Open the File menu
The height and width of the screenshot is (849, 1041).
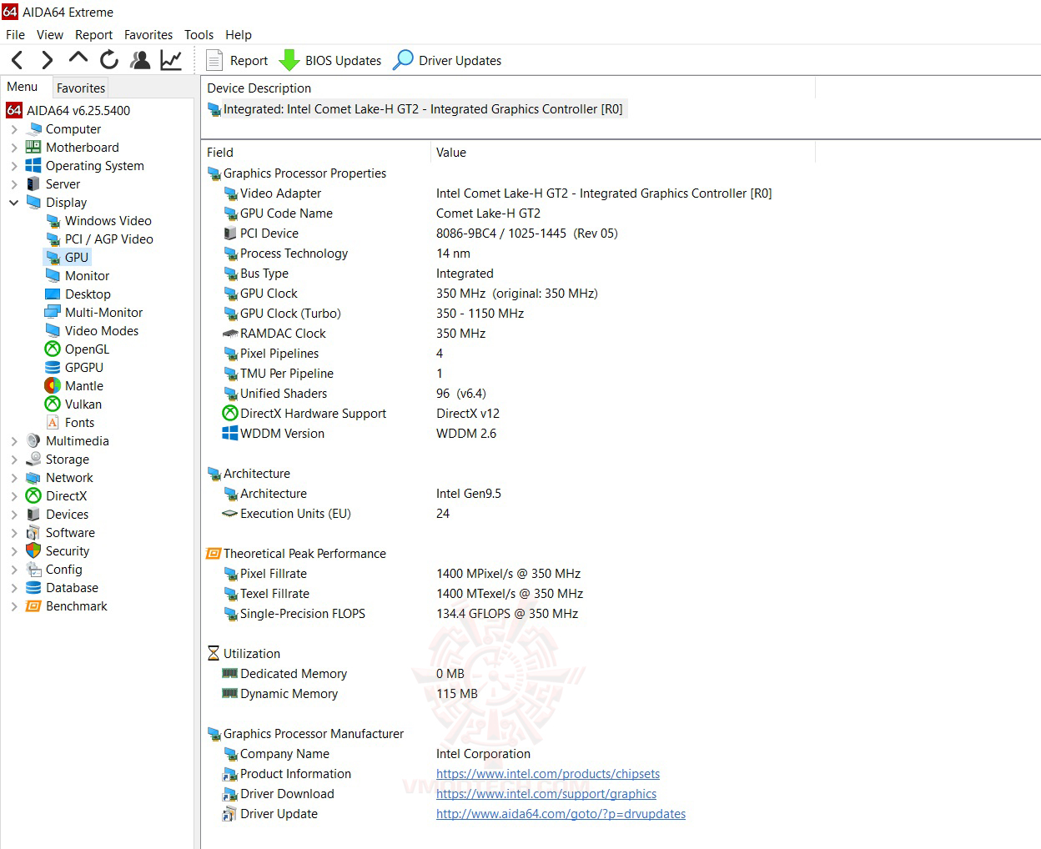[15, 34]
